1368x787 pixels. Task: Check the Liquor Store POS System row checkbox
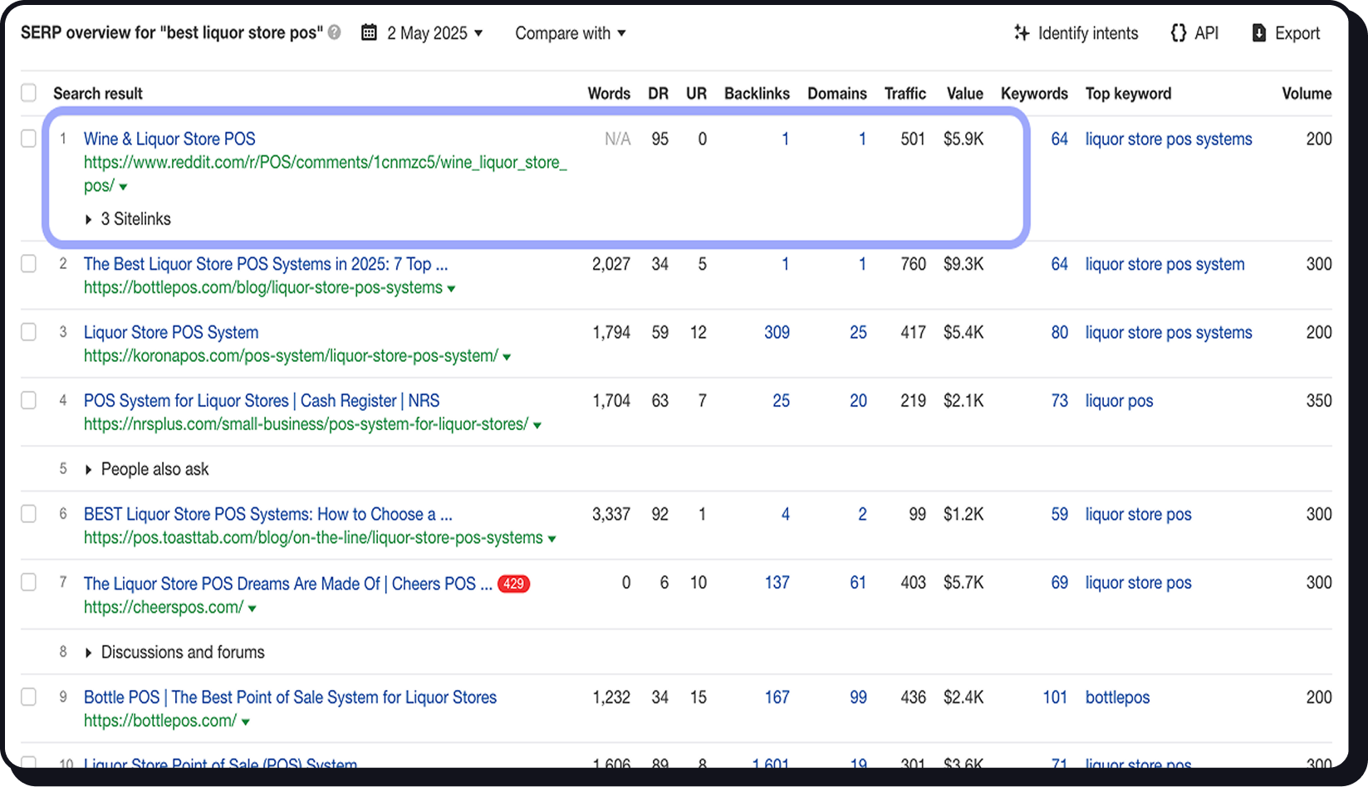pyautogui.click(x=28, y=332)
